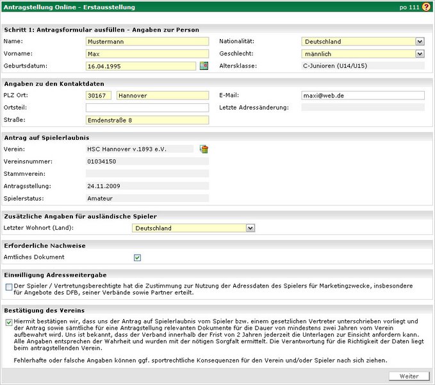Open the help question mark icon
The height and width of the screenshot is (385, 435).
(426, 7)
